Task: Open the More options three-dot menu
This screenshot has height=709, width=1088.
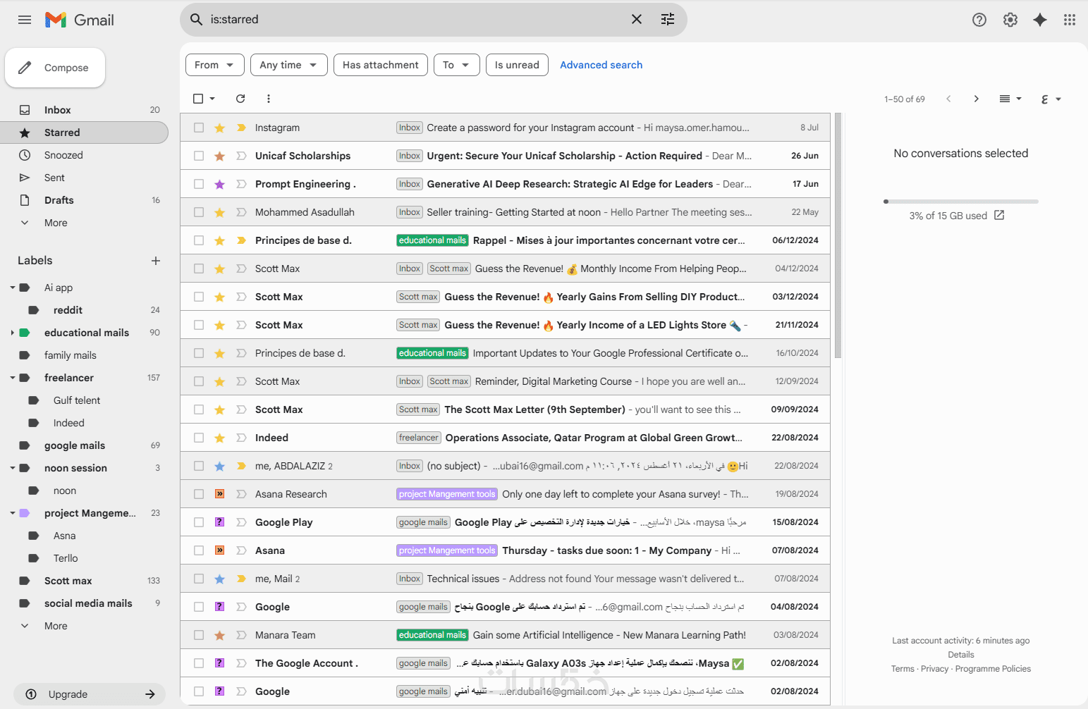Action: 269,99
